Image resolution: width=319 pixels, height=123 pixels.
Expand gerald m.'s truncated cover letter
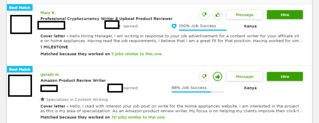(301, 111)
